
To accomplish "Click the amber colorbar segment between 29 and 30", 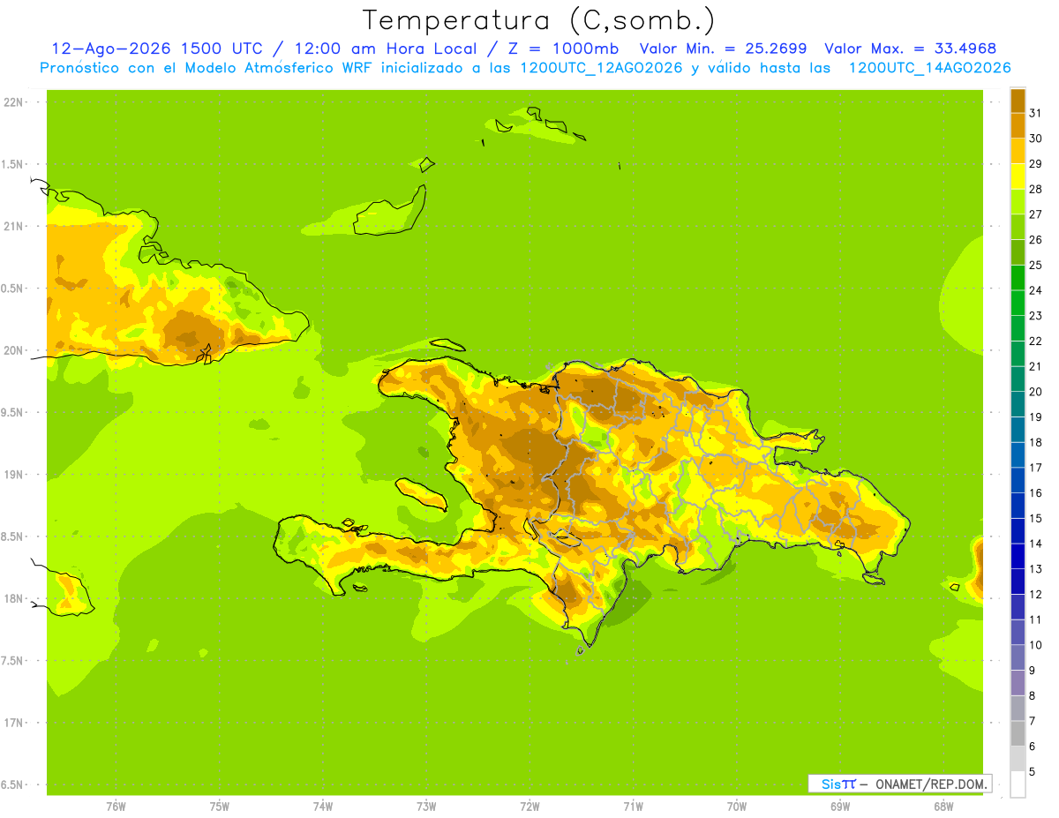I will [1018, 151].
